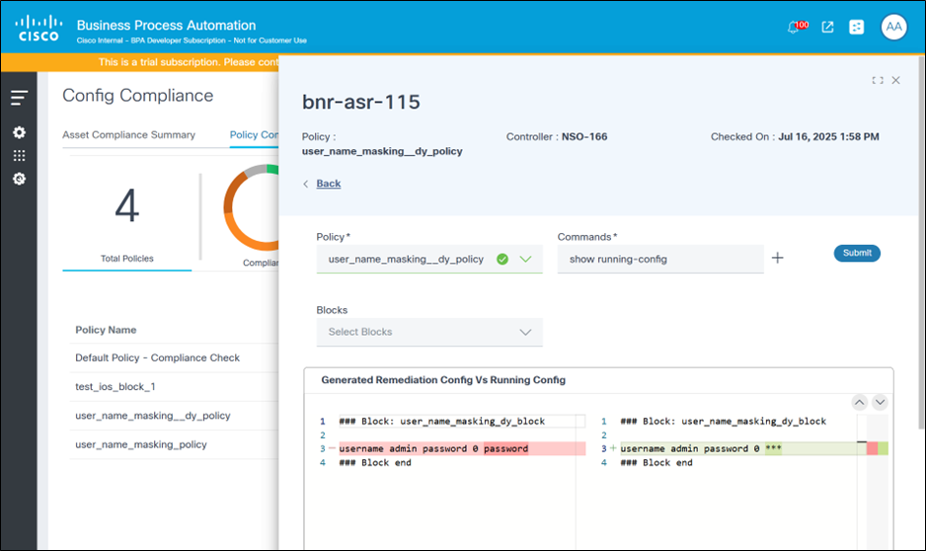The image size is (926, 551).
Task: Open the AA user avatar menu
Action: pyautogui.click(x=893, y=28)
